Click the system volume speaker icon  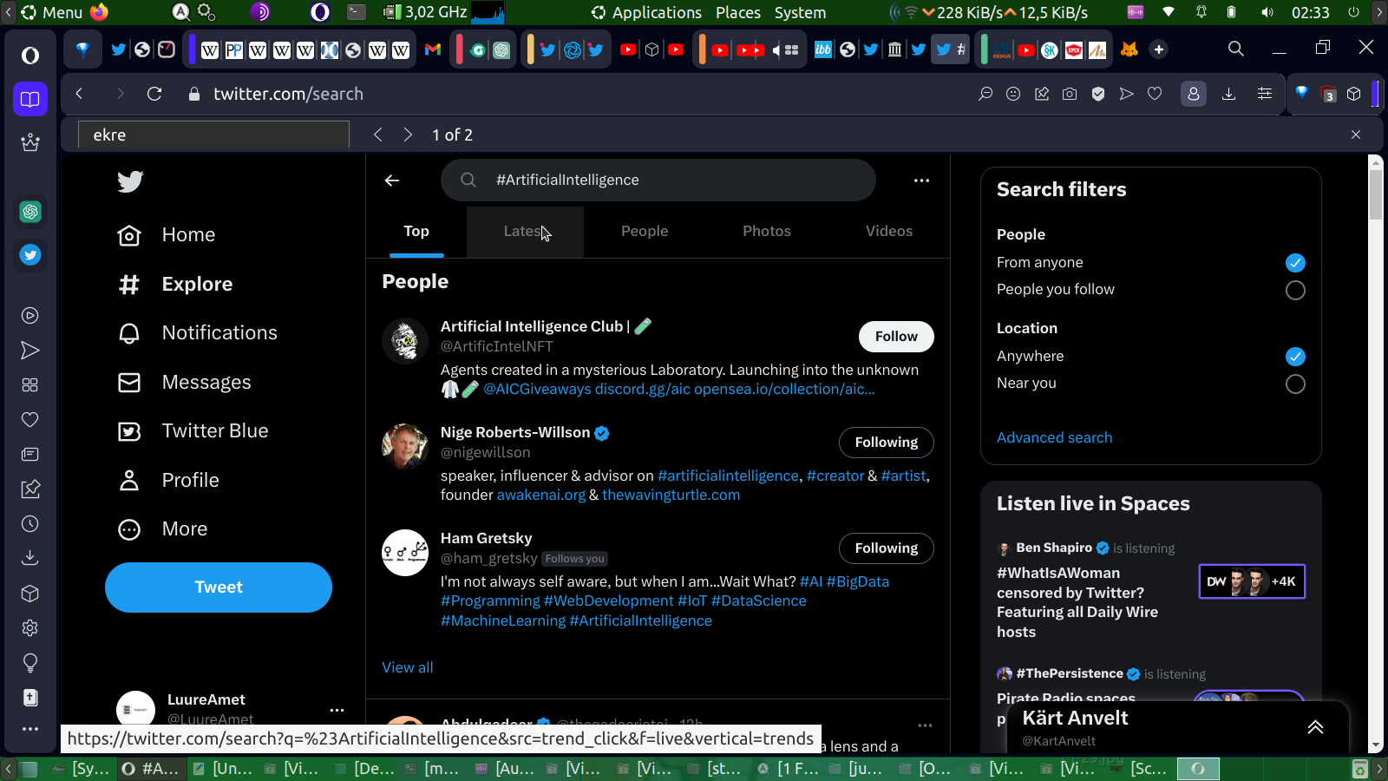pos(1267,12)
